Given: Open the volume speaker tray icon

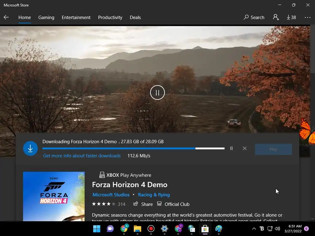Looking at the screenshot, I should pos(277,229).
